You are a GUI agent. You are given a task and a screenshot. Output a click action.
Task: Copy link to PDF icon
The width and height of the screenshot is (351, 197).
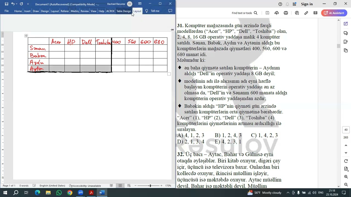pyautogui.click(x=306, y=13)
